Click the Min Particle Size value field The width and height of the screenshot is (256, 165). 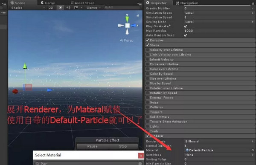pyautogui.click(x=219, y=163)
